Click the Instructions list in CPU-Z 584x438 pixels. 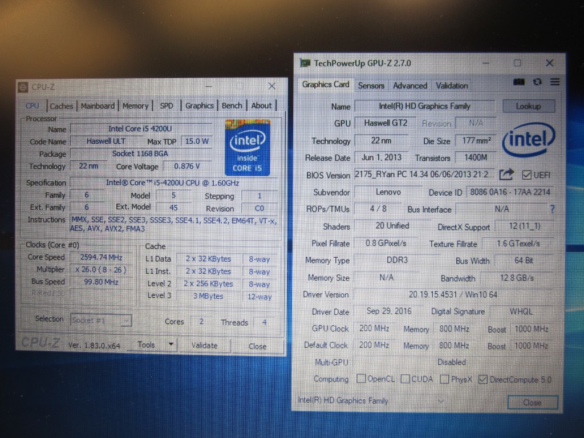pyautogui.click(x=174, y=225)
